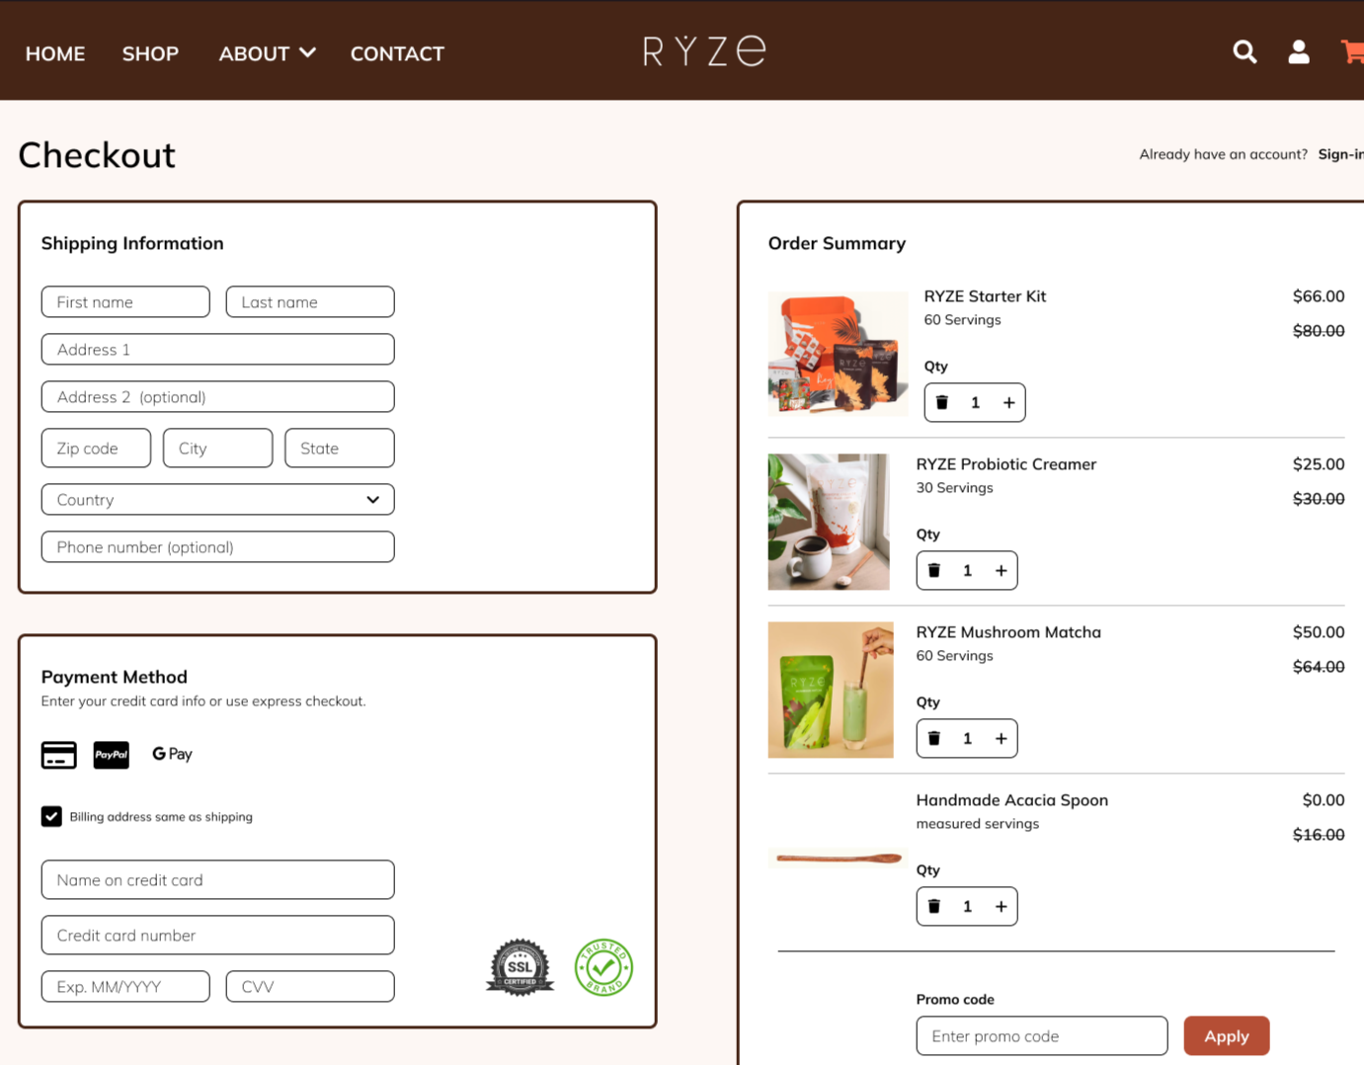Open Contact in navigation

[x=397, y=53]
